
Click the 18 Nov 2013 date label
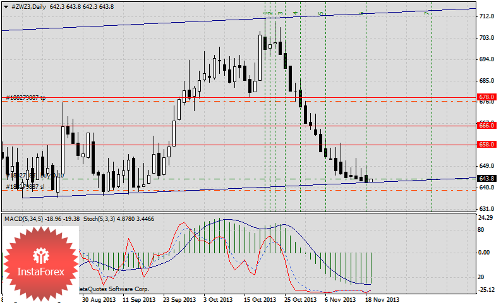click(382, 300)
